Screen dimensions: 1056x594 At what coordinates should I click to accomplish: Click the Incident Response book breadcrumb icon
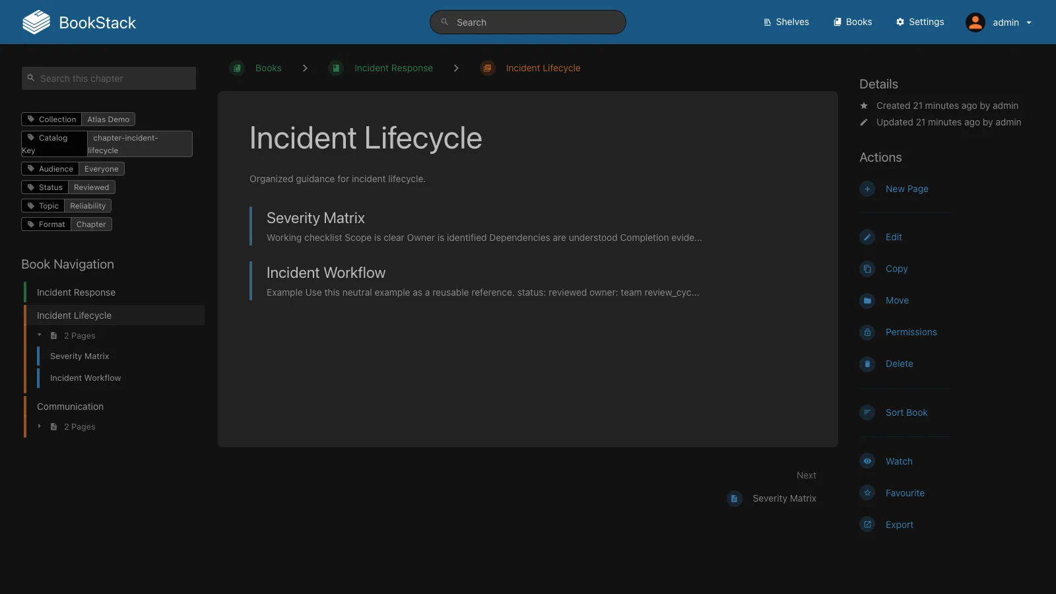[336, 68]
